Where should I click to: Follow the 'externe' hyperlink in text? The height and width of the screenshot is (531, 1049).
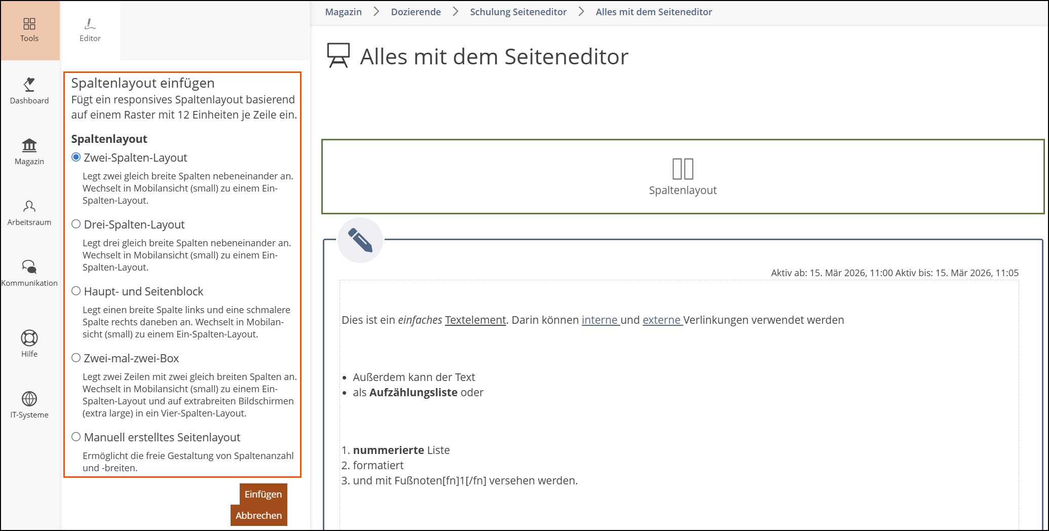coord(661,320)
